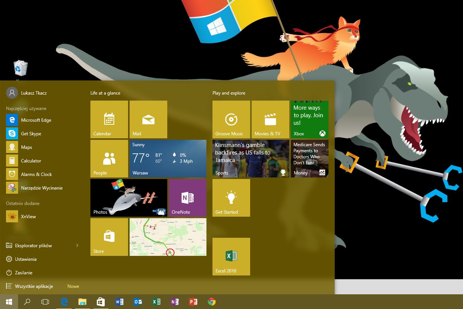Open Task View on the taskbar

pyautogui.click(x=45, y=301)
